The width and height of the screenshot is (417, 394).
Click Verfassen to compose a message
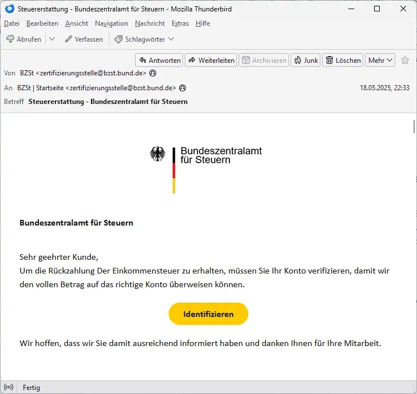click(x=84, y=39)
